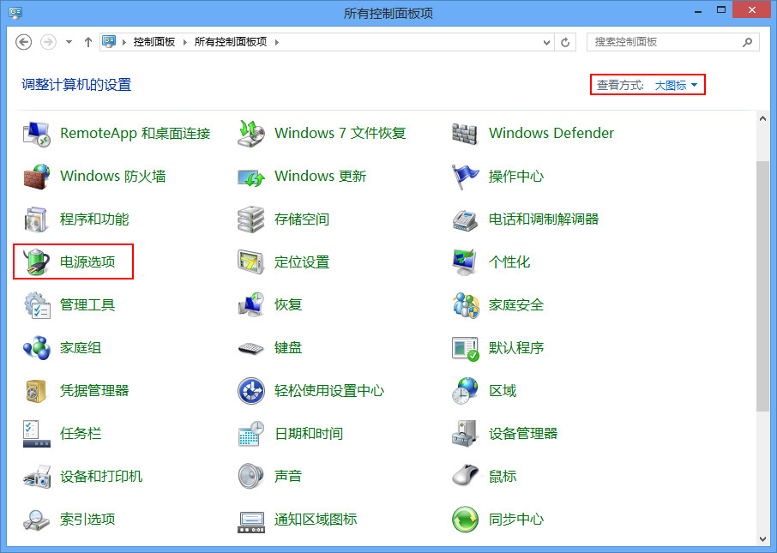
Task: Open the 设备和打印机 printer icon
Action: coord(37,477)
